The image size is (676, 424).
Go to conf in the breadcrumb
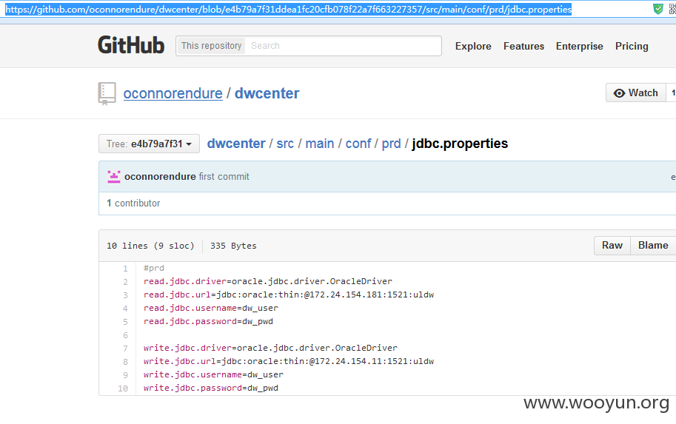click(358, 144)
